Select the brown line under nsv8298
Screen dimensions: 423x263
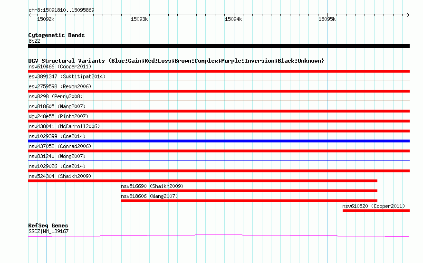point(219,101)
